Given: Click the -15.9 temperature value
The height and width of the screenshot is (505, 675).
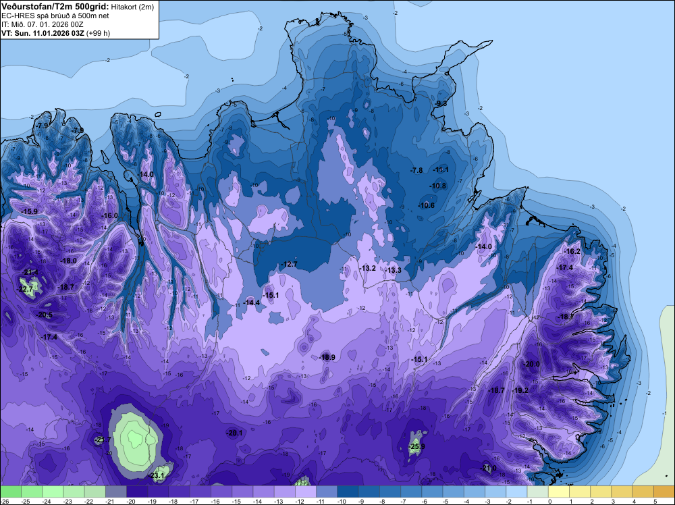Looking at the screenshot, I should pos(30,211).
